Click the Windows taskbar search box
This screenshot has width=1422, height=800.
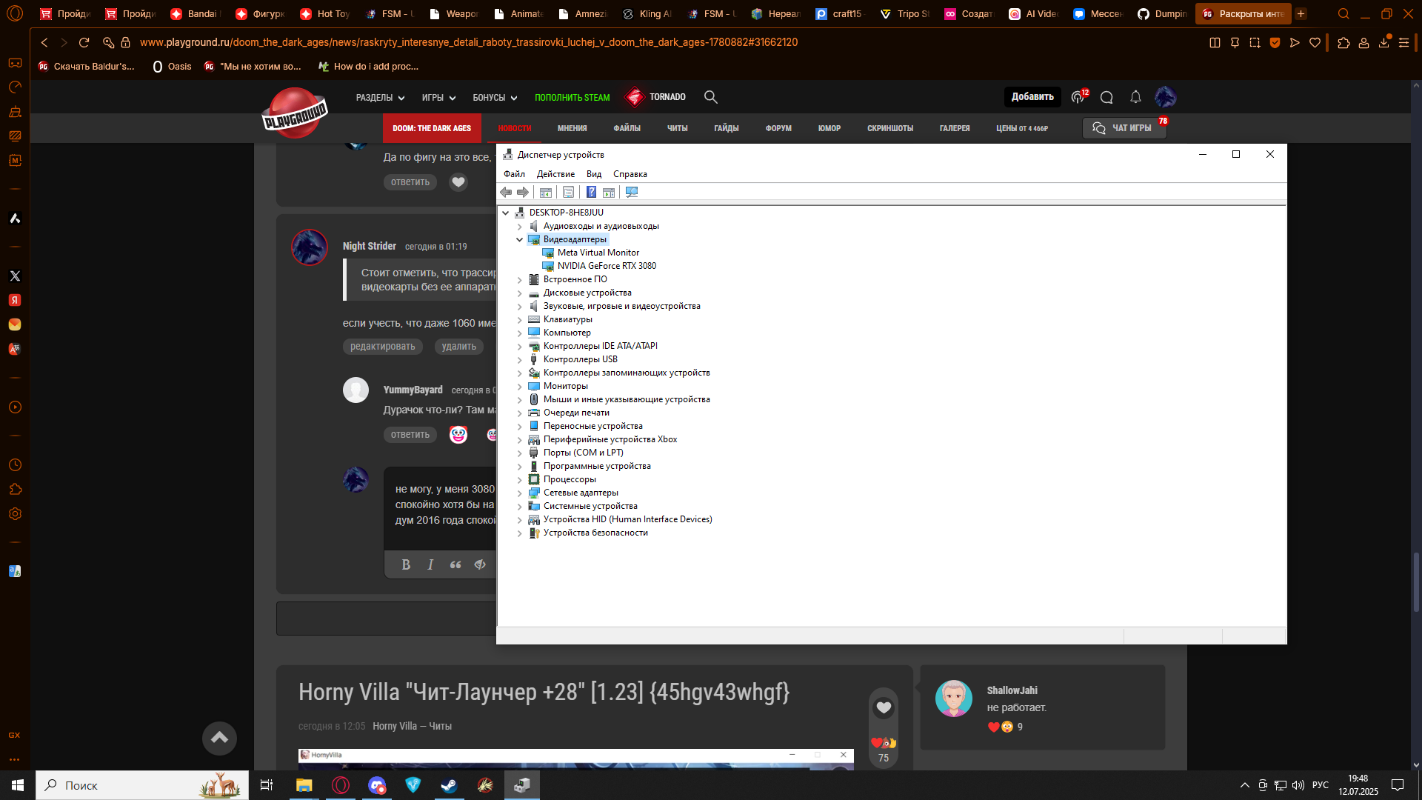tap(142, 785)
